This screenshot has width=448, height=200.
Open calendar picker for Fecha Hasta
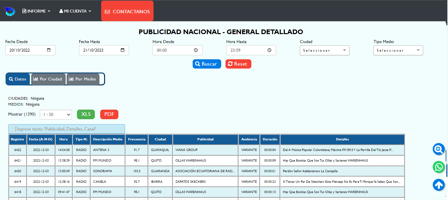click(x=122, y=50)
